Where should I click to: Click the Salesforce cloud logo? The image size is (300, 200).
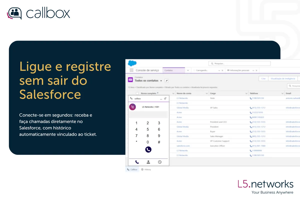pos(132,63)
